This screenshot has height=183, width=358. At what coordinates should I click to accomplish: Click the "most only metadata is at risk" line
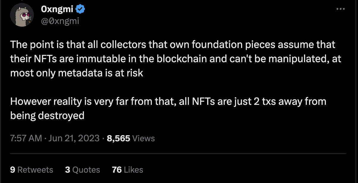point(77,73)
